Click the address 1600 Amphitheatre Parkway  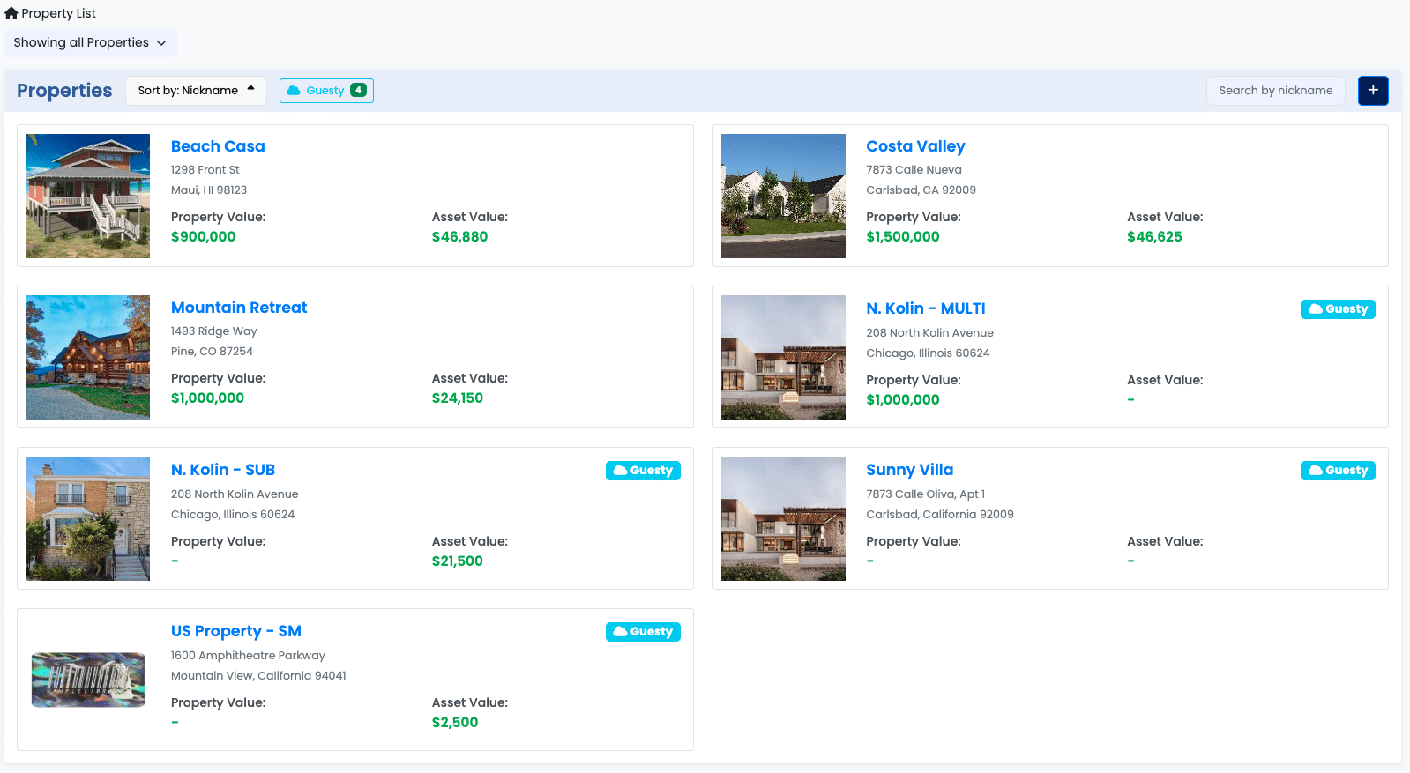coord(248,655)
